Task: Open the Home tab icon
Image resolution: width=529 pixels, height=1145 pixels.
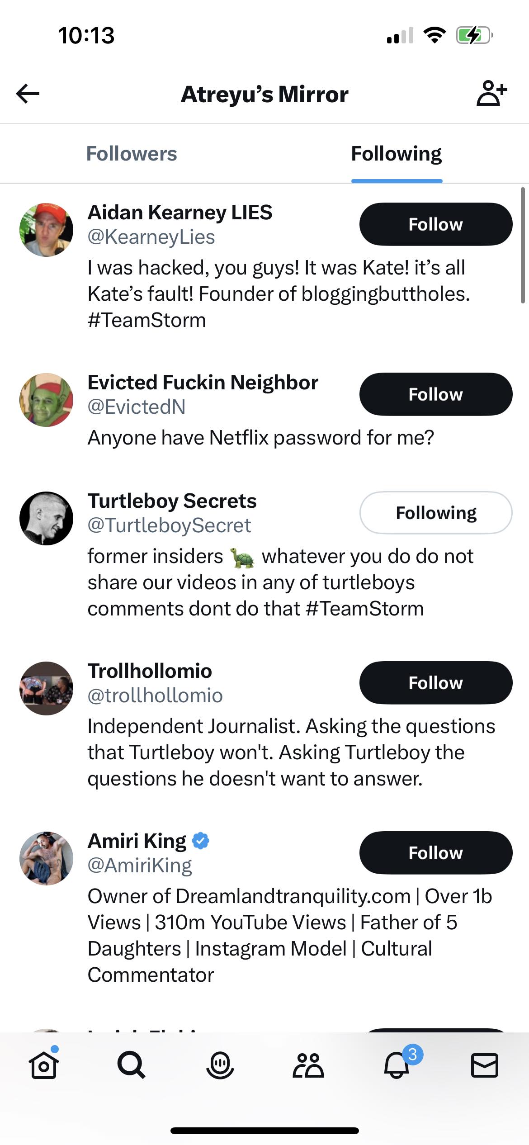Action: point(44,1065)
